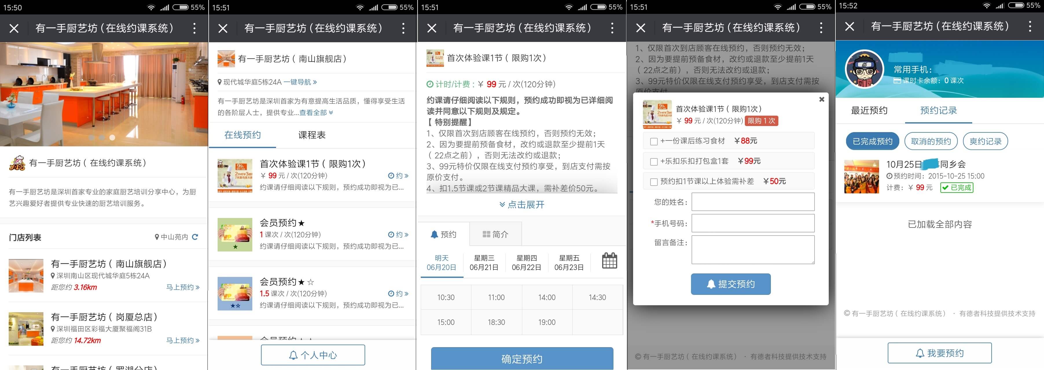This screenshot has height=370, width=1044.
Task: Select date 星期三 06月21日
Action: pyautogui.click(x=484, y=263)
